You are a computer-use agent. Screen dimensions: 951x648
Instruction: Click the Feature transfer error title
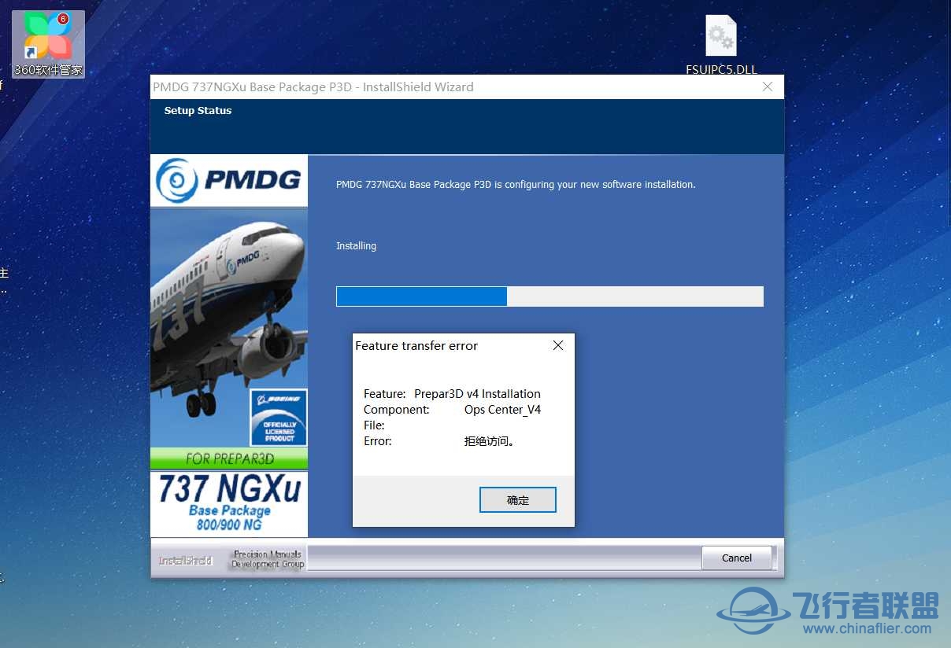pyautogui.click(x=416, y=345)
